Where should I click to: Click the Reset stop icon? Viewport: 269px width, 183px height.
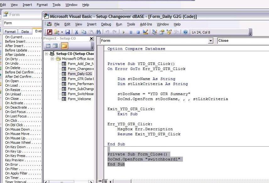point(138,32)
